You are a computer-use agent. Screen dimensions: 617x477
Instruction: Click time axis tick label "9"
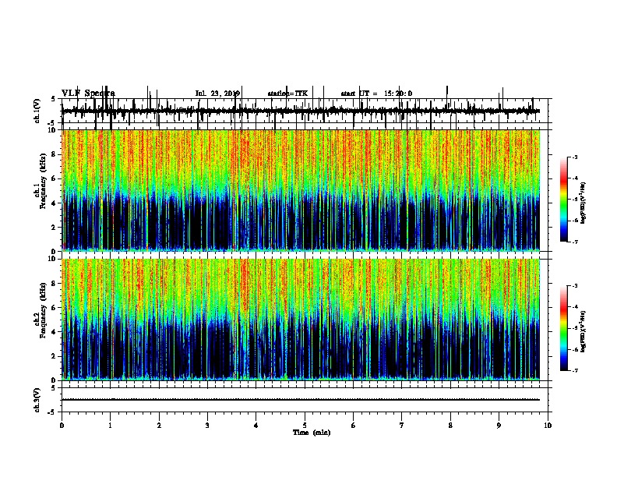tap(499, 425)
